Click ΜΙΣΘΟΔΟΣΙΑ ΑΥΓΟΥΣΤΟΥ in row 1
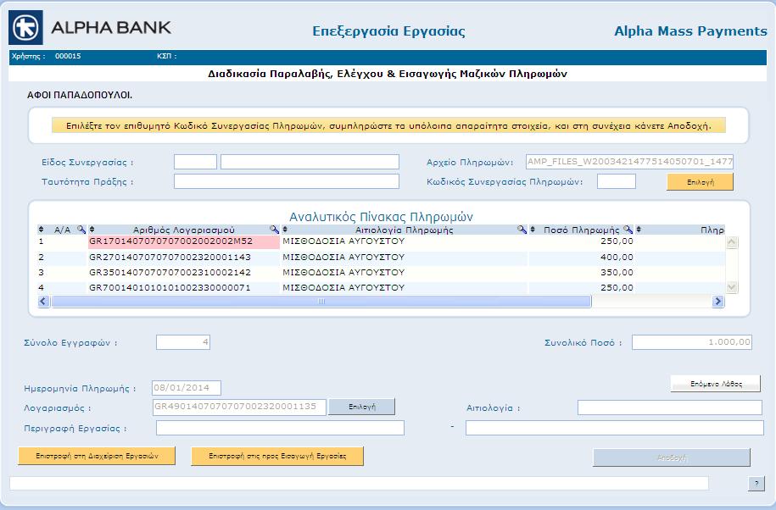Image resolution: width=776 pixels, height=510 pixels. tap(343, 241)
